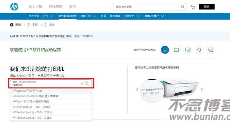Show next product example image
The width and height of the screenshot is (230, 122).
coord(202,89)
